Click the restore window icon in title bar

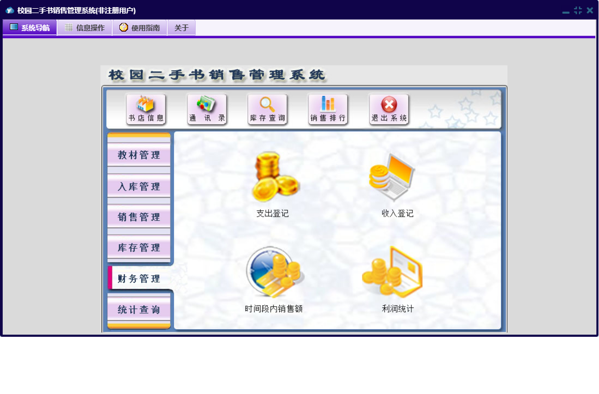coord(578,10)
